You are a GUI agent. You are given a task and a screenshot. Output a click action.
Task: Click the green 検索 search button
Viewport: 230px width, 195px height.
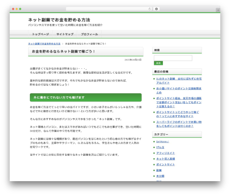158,63
